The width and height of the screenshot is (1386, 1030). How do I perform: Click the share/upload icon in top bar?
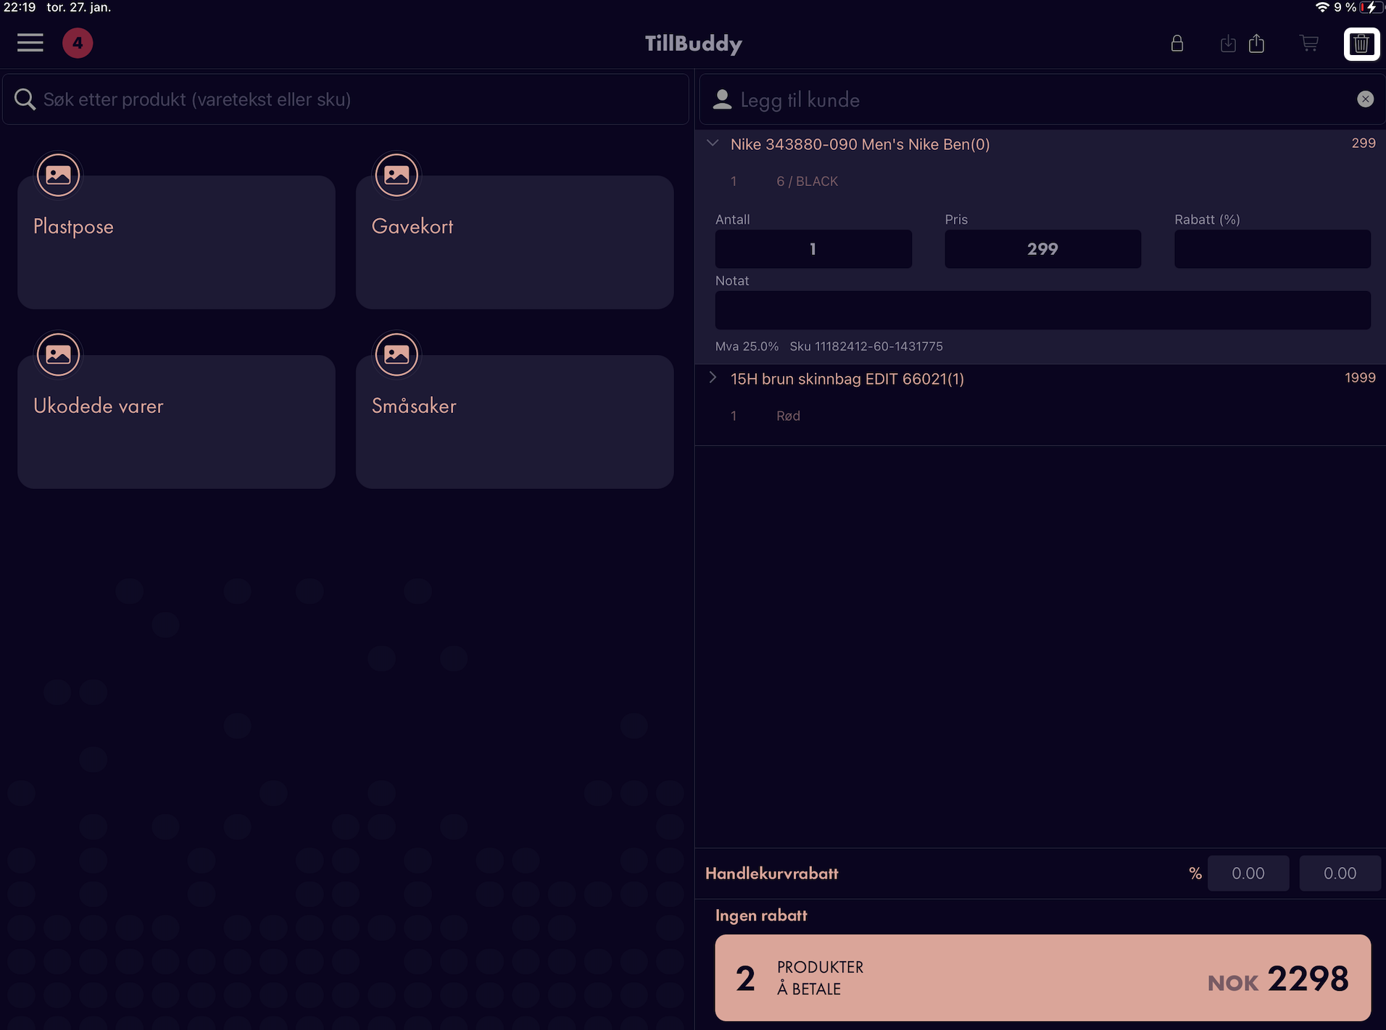[1257, 43]
